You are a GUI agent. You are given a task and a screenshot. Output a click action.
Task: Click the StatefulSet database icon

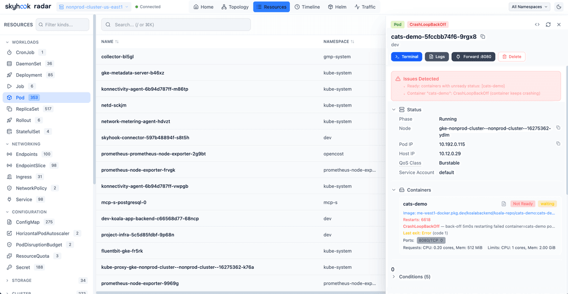[x=9, y=132]
